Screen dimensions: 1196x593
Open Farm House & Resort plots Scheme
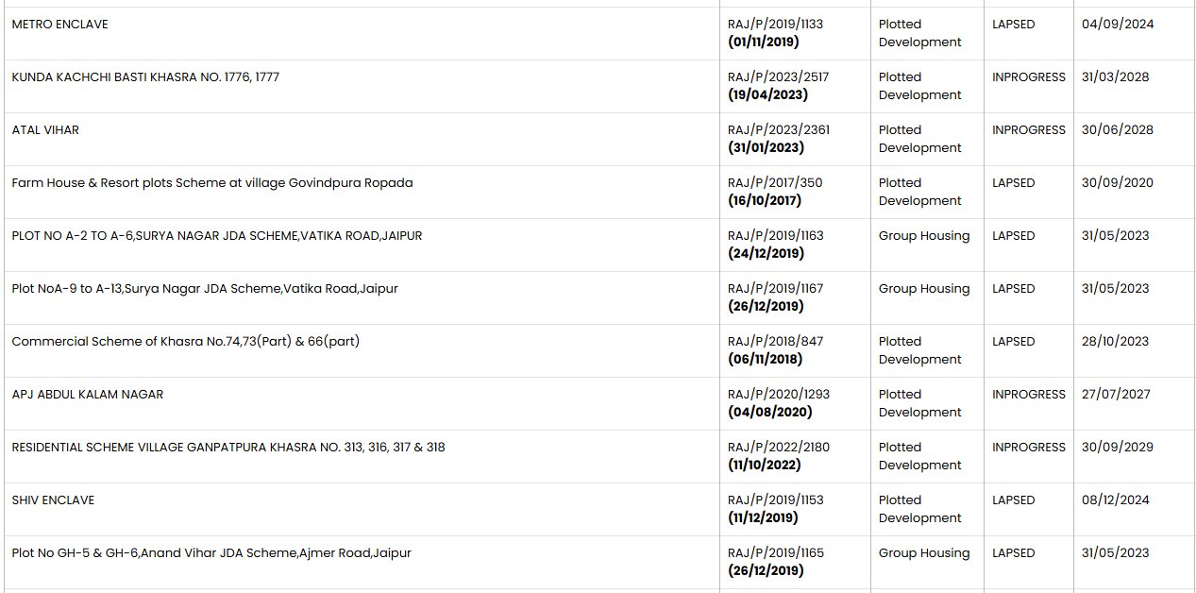coord(212,183)
